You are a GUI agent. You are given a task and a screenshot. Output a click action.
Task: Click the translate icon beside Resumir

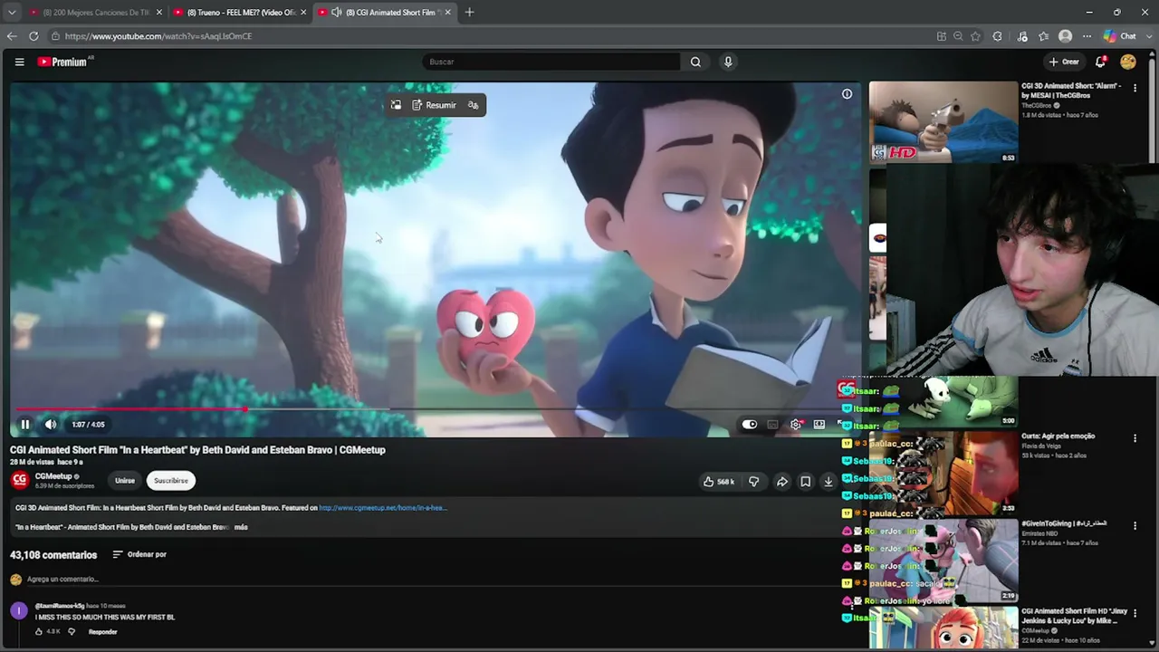click(473, 105)
